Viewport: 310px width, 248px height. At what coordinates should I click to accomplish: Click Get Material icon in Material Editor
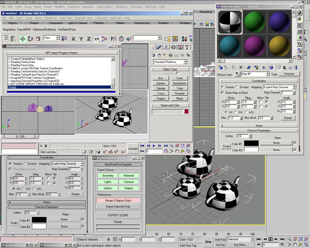[x=221, y=68]
